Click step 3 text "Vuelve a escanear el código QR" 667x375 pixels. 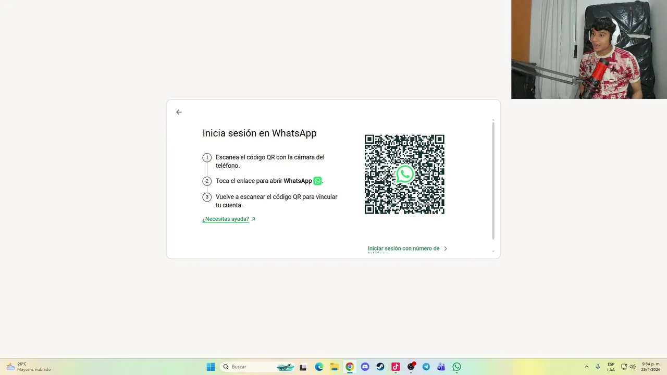[x=276, y=201]
